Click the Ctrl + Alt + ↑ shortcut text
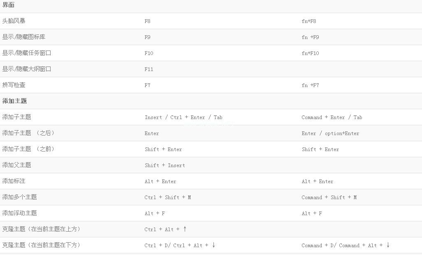 [165, 229]
